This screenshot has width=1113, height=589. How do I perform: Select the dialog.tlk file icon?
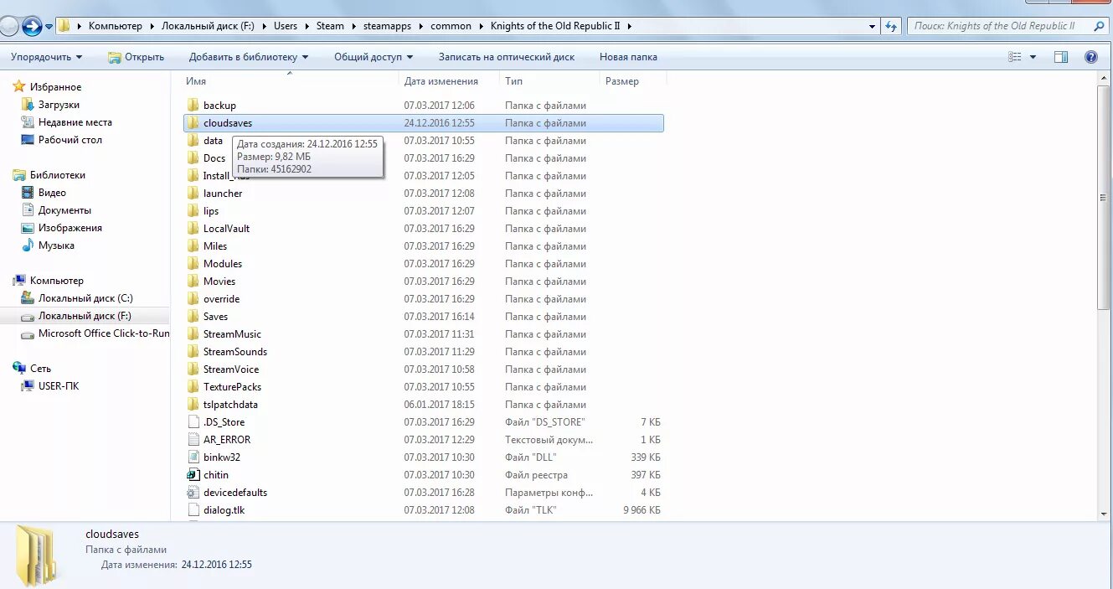point(193,510)
